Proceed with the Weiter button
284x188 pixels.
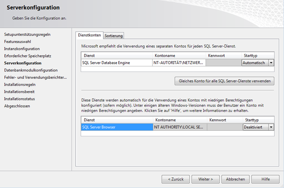pyautogui.click(x=205, y=179)
